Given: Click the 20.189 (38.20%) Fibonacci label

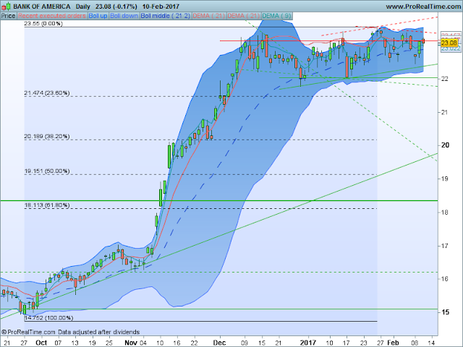Looking at the screenshot, I should tap(47, 137).
